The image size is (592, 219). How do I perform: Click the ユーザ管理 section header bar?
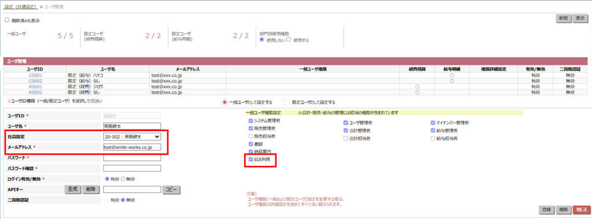click(x=295, y=61)
